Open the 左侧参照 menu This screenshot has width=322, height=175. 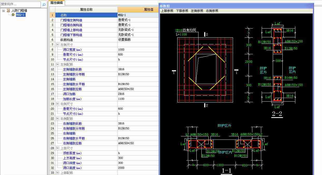pyautogui.click(x=197, y=11)
